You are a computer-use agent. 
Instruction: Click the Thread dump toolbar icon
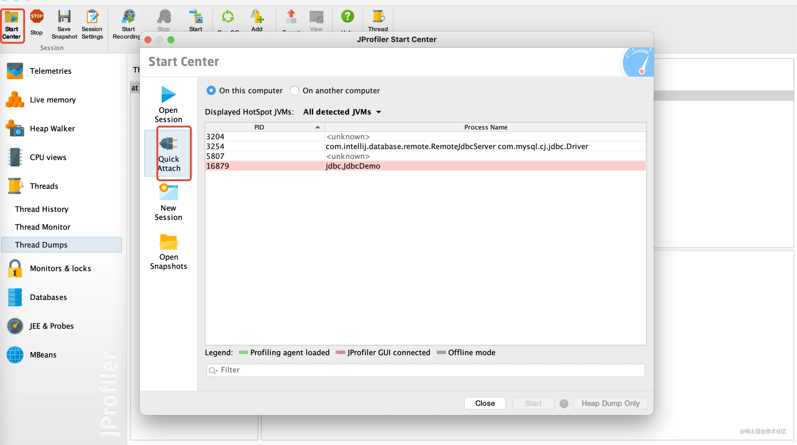pos(378,17)
